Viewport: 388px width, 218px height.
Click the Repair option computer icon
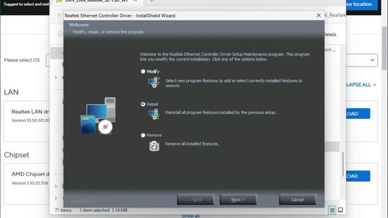(x=154, y=114)
